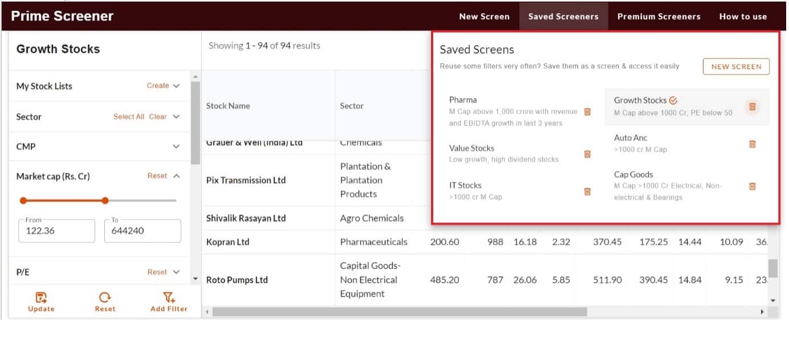
Task: Click the 200.60 value in Kopran row
Action: 445,242
